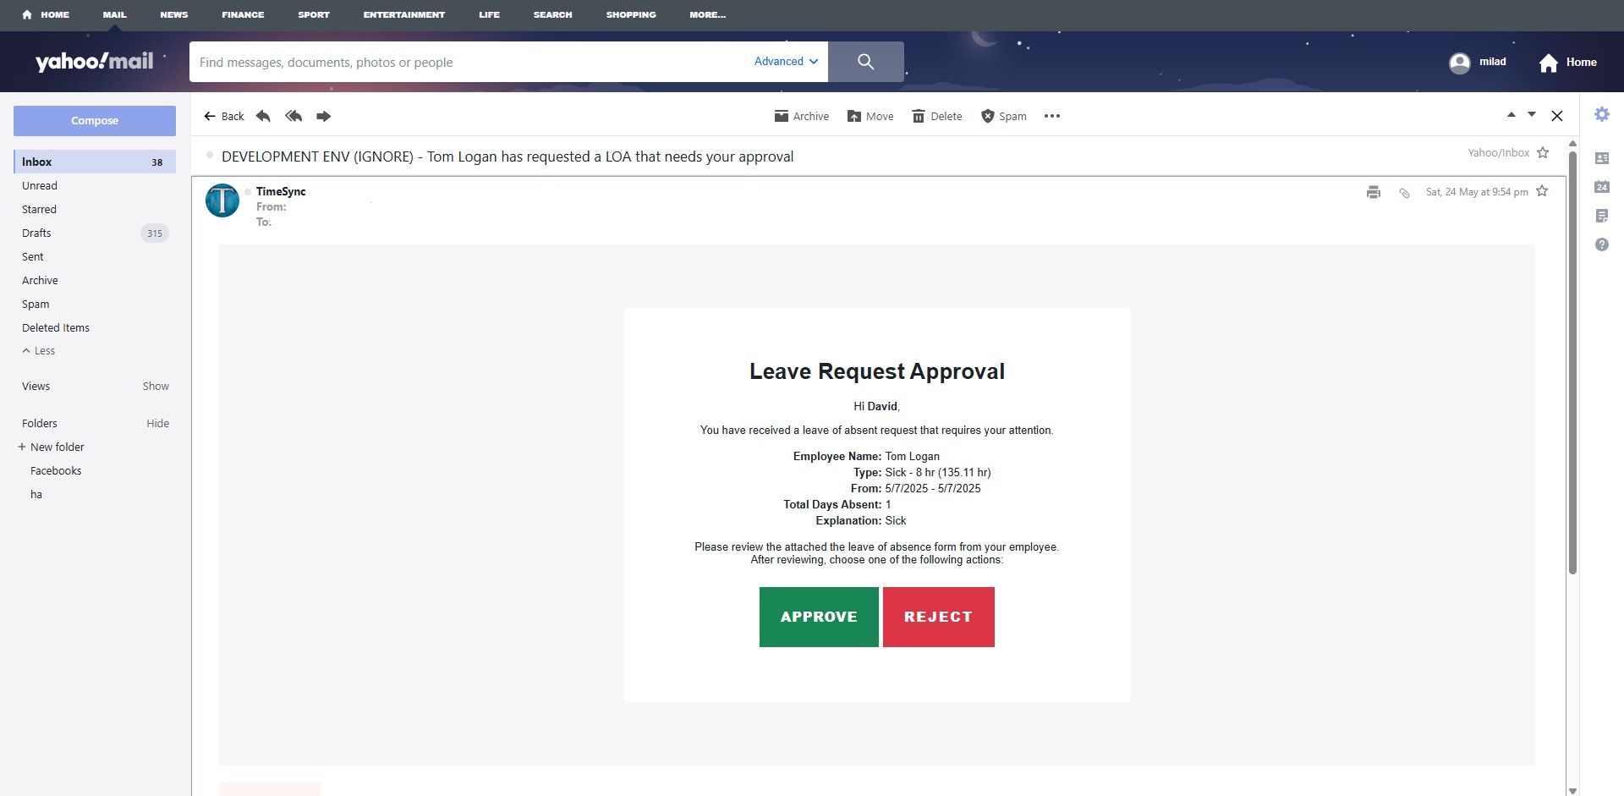Open the Inbox folder
The width and height of the screenshot is (1624, 796).
coord(95,162)
